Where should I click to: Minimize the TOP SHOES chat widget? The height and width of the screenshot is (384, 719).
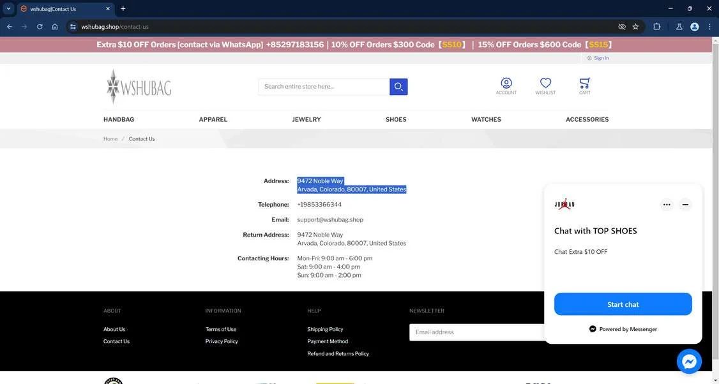coord(685,204)
